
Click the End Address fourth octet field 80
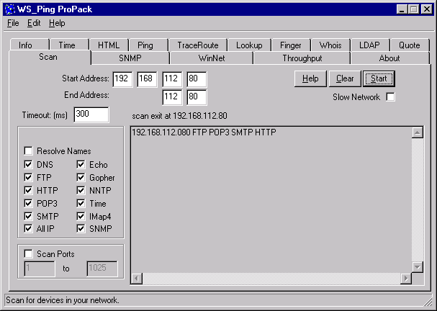tap(197, 97)
